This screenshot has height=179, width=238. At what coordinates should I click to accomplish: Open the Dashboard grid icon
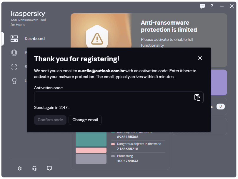[x=14, y=39]
